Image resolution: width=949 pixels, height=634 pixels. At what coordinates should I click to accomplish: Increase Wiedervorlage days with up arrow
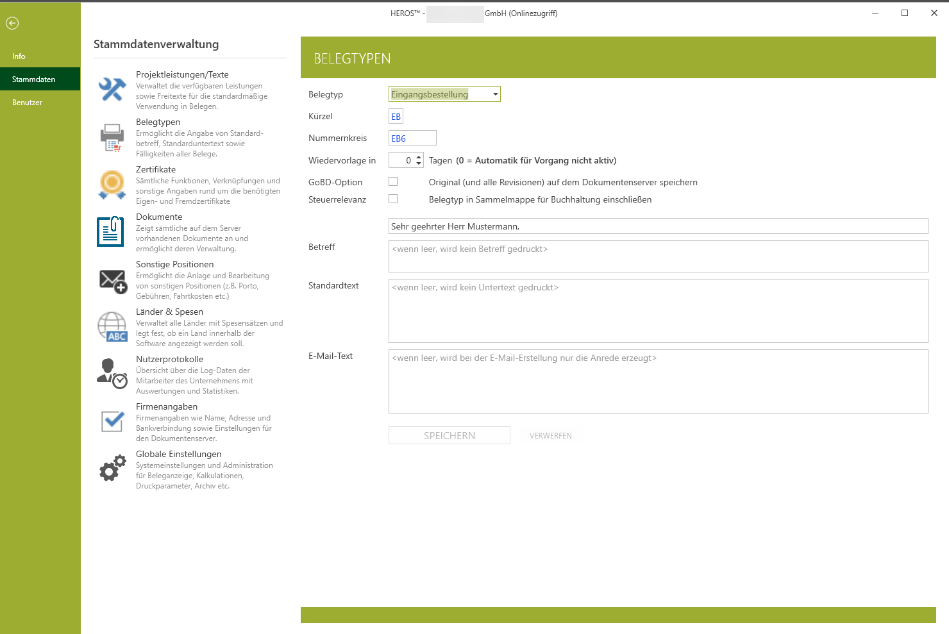click(419, 156)
